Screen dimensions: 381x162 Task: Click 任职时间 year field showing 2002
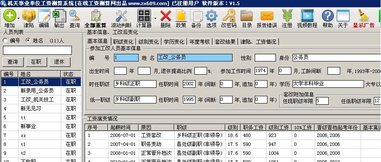click(x=189, y=84)
